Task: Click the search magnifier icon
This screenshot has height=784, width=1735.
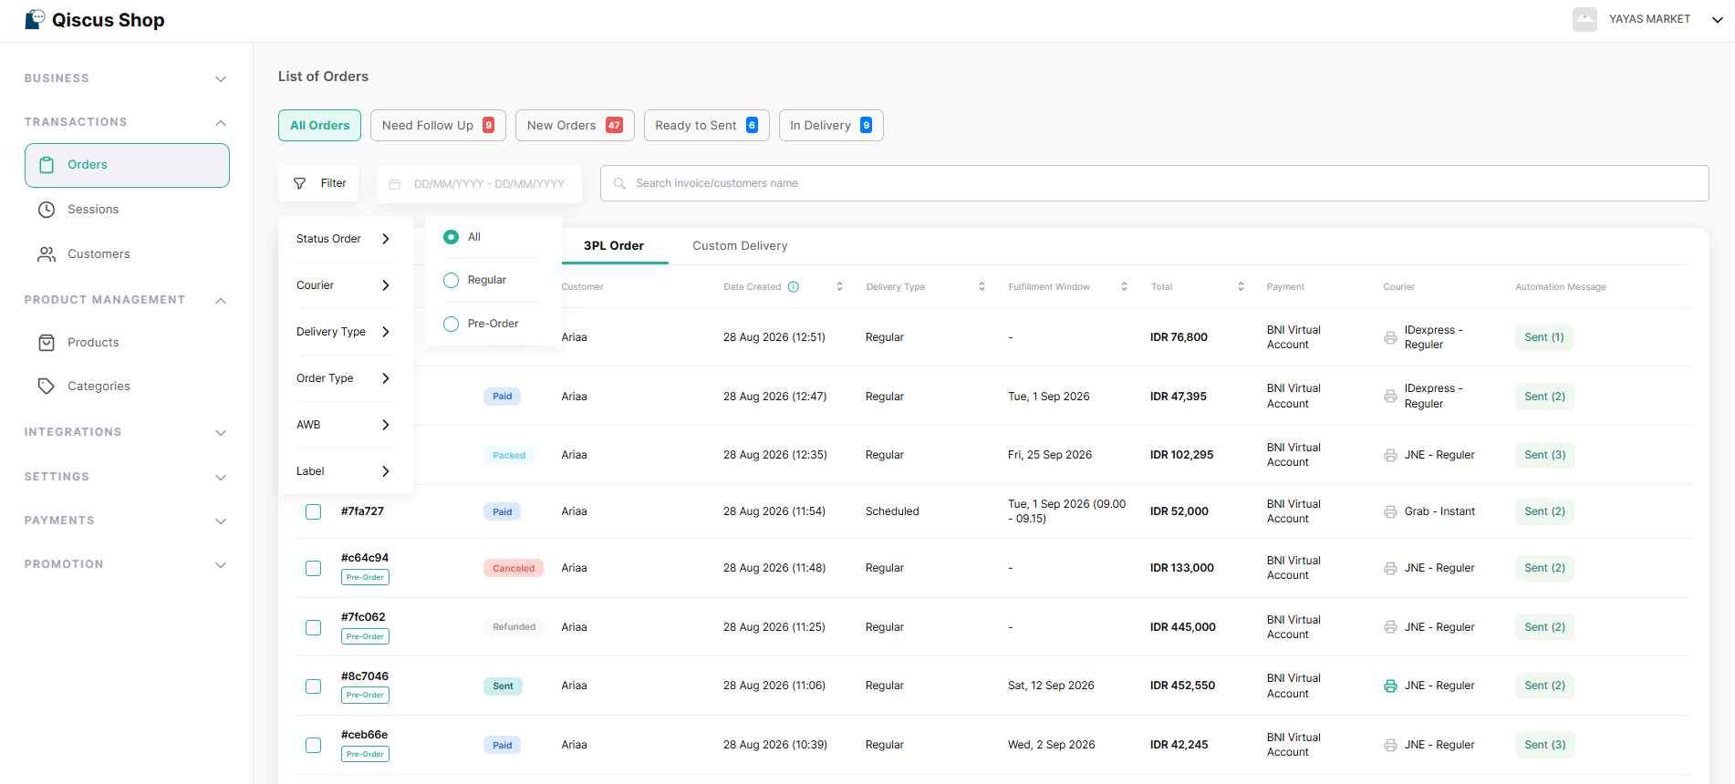Action: 619,183
